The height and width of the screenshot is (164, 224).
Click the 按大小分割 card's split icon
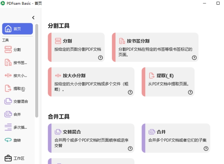coord(58,75)
